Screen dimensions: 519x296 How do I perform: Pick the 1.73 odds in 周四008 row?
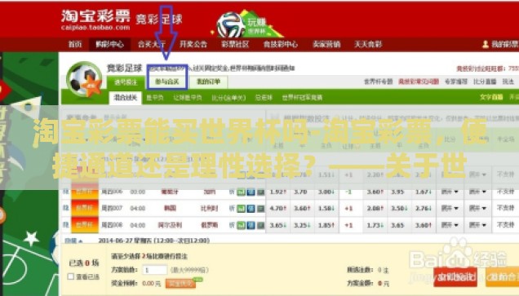point(375,225)
